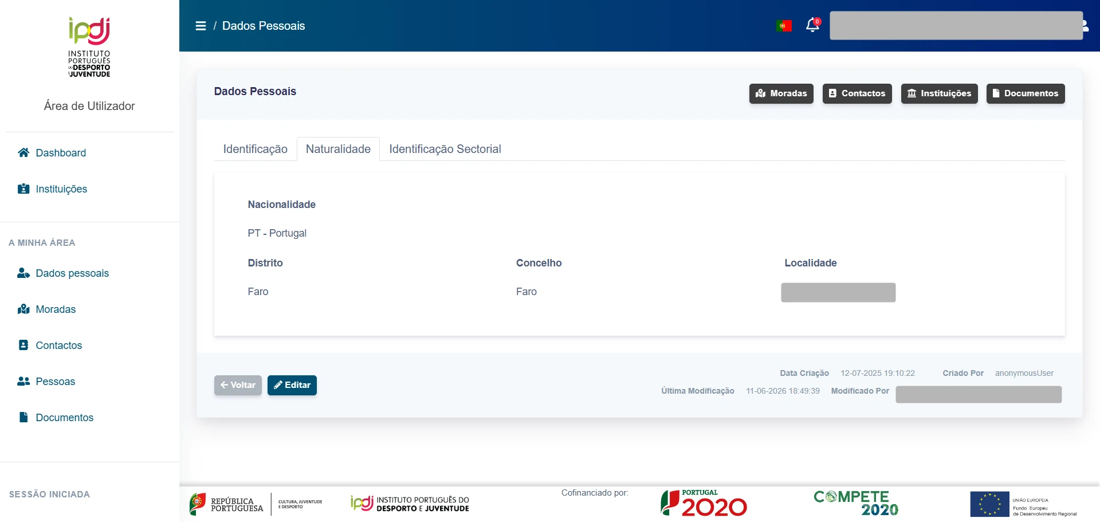Open the notifications bell
1100x522 pixels.
coord(812,25)
